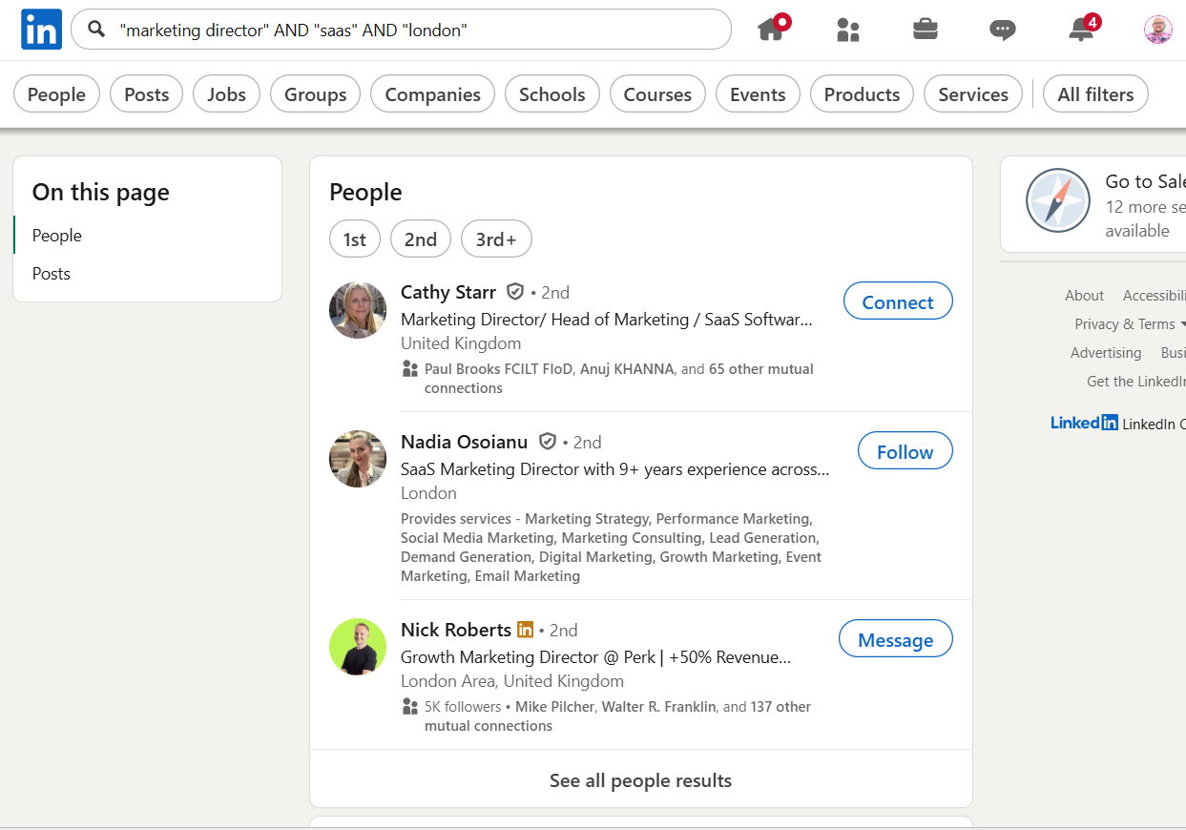
Task: Open the LinkedIn home logo
Action: [x=41, y=30]
